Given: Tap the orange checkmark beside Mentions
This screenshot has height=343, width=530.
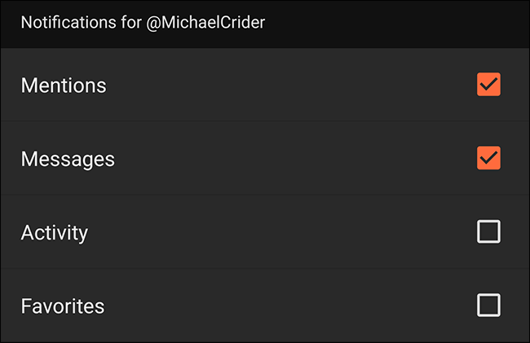Looking at the screenshot, I should [x=488, y=85].
